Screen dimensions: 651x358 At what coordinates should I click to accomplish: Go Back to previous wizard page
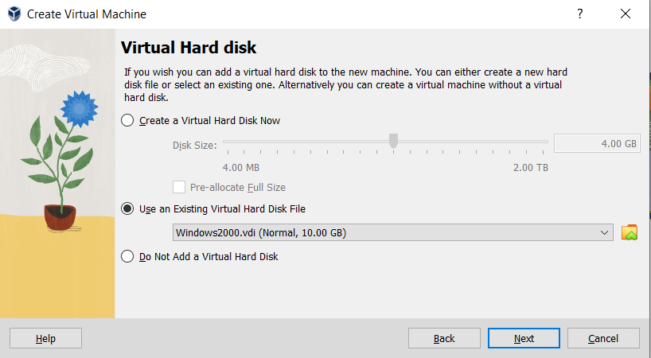click(444, 338)
